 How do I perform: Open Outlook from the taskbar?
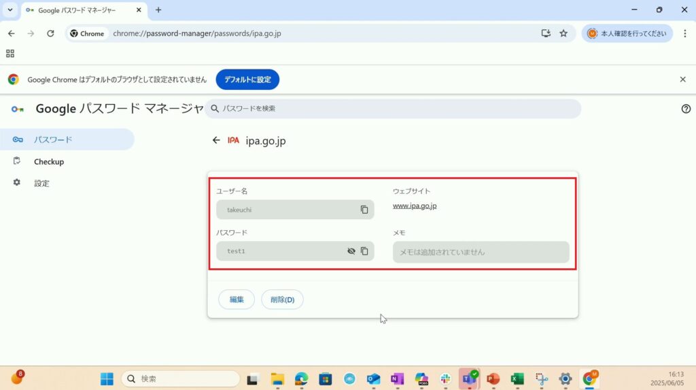tap(373, 379)
